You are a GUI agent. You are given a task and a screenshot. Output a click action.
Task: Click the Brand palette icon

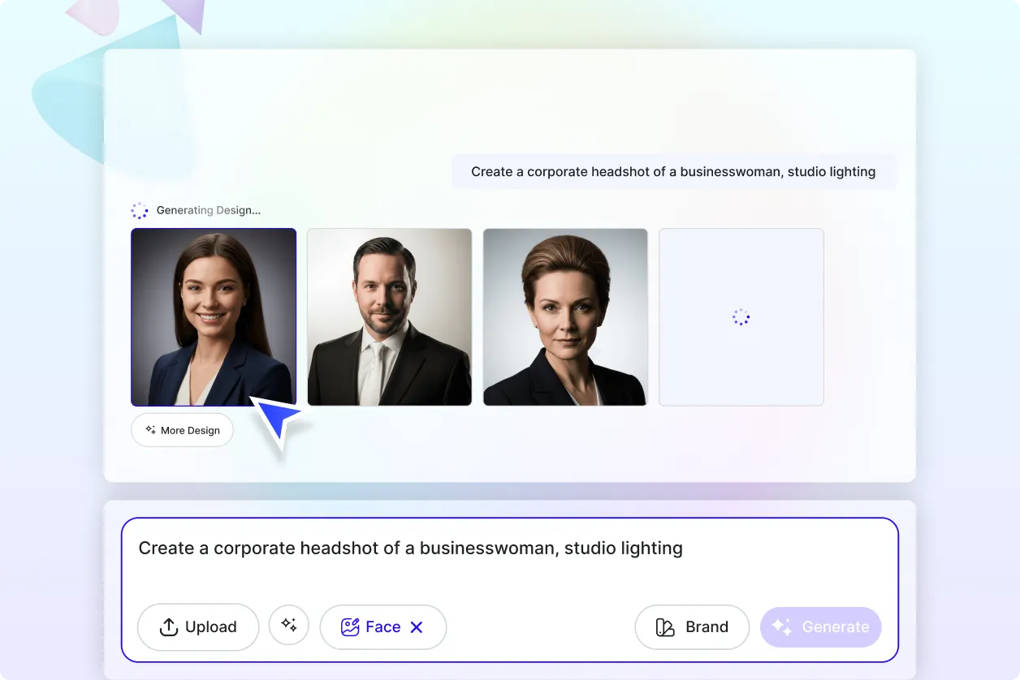pos(663,626)
